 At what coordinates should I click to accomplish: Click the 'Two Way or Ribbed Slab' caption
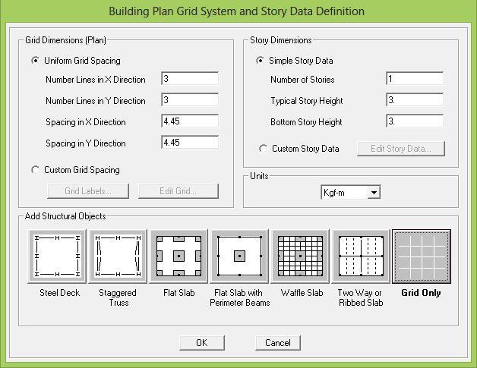361,297
